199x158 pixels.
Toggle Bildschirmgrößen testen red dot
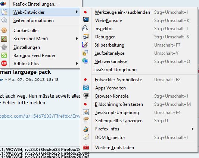(x=85, y=104)
